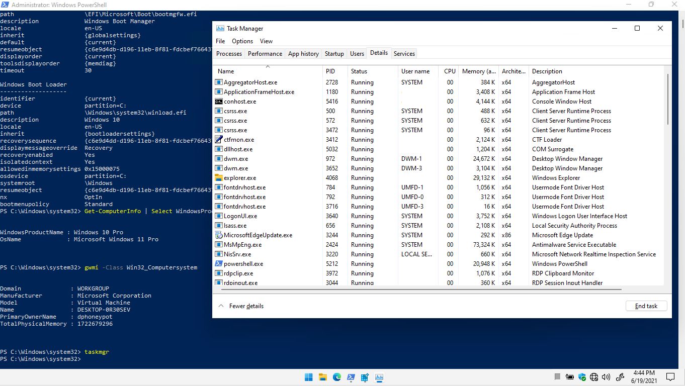Screen dimensions: 685x386
Task: Open the volume speaker tray icon
Action: pos(606,377)
